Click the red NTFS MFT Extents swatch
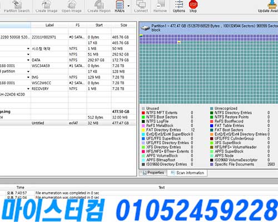This screenshot has height=222, width=278. [x=143, y=113]
